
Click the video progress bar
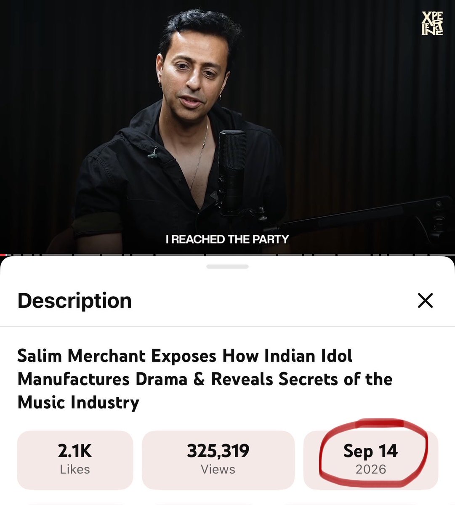227,255
